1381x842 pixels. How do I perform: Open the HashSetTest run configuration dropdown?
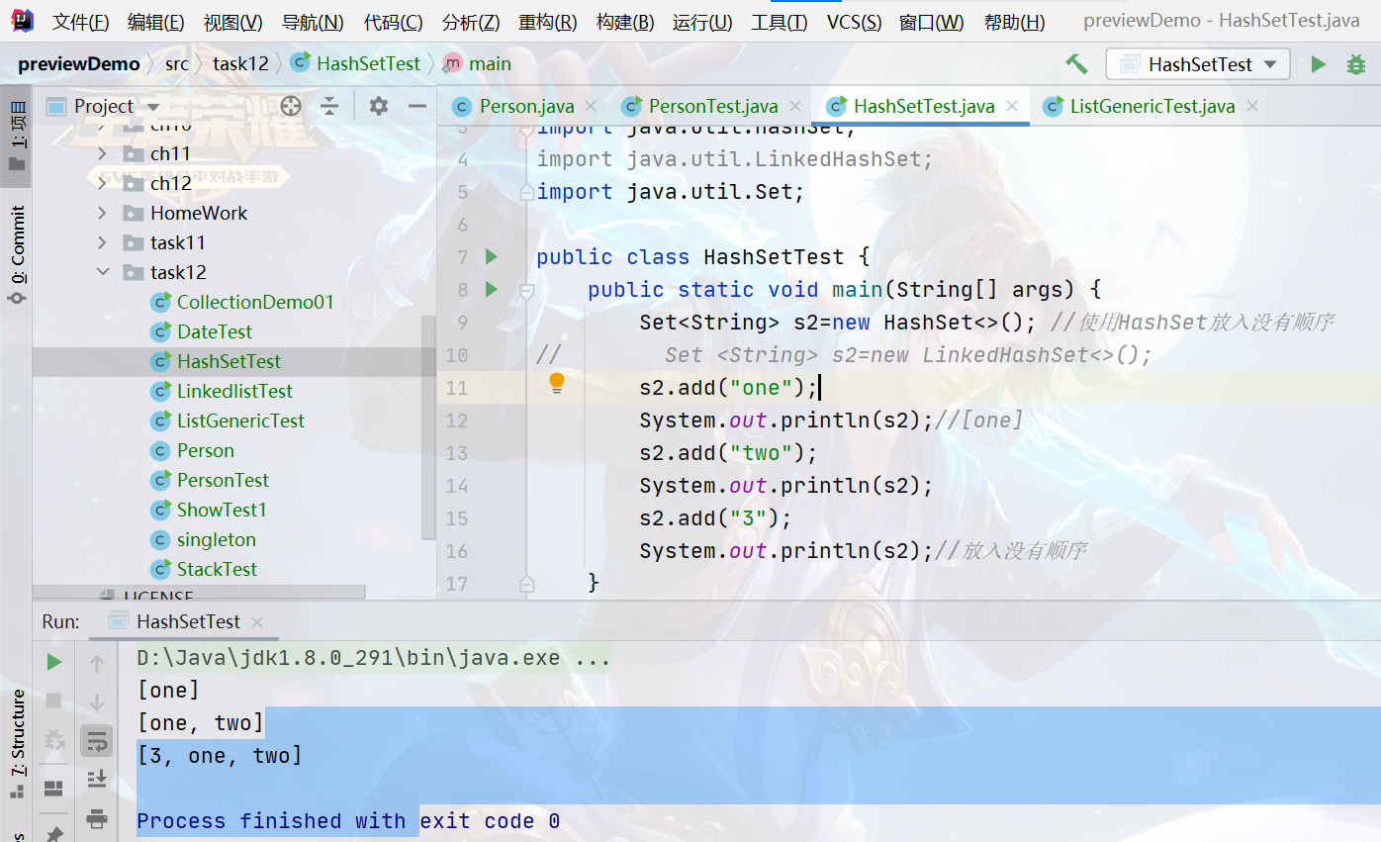(1198, 64)
